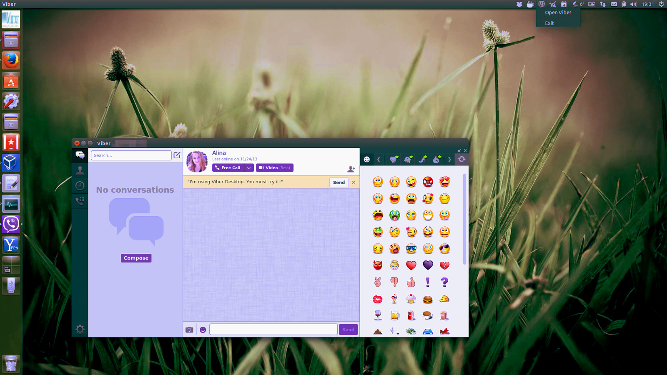Toggle the emoticon panel smiley button

203,330
